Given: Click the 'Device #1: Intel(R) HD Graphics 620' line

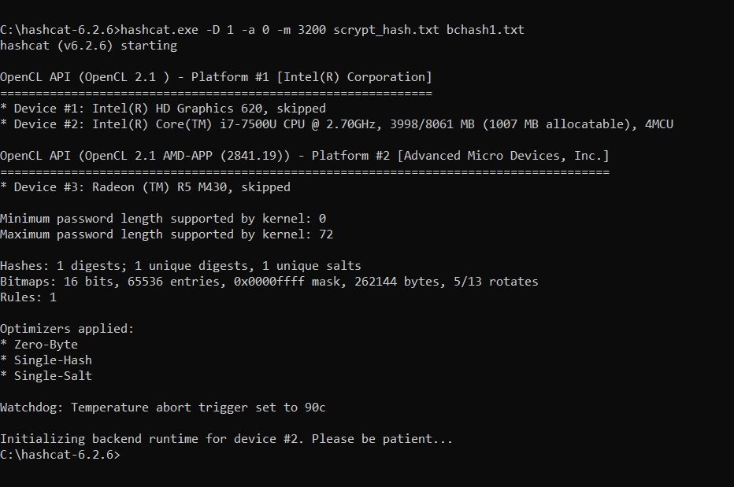Looking at the screenshot, I should pyautogui.click(x=163, y=109).
